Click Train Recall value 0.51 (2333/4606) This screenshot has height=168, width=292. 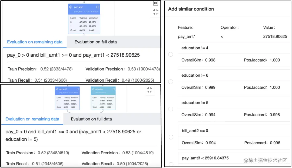pyautogui.click(x=51, y=80)
